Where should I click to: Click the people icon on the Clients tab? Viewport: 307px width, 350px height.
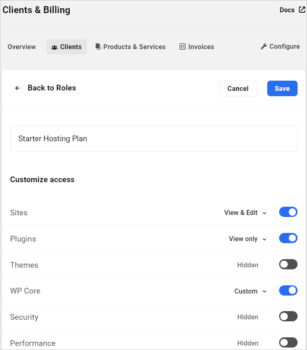(x=55, y=47)
